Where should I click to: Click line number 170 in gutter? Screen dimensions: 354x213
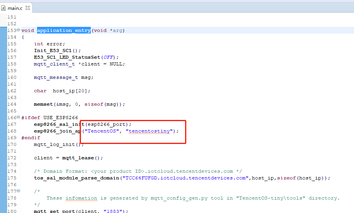[12, 144]
